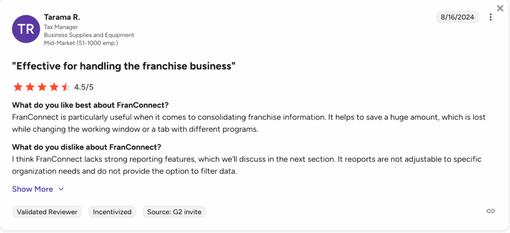Click the review title about franchise business
Image resolution: width=510 pixels, height=233 pixels.
click(124, 66)
